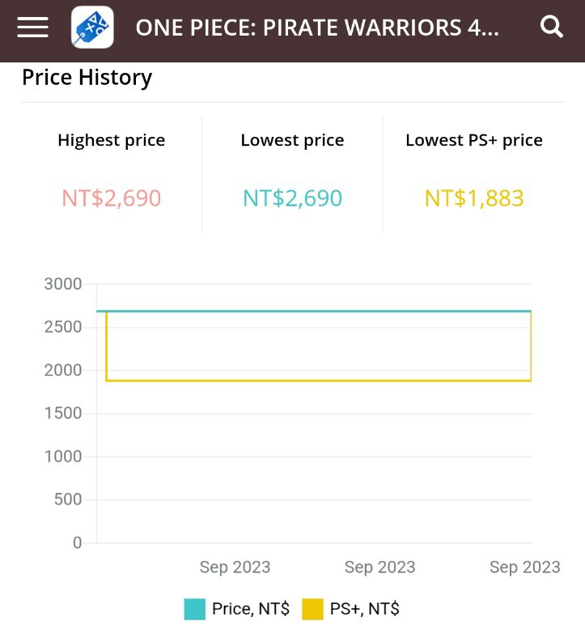The image size is (585, 642).
Task: Open the search magnifier icon
Action: coord(552,28)
